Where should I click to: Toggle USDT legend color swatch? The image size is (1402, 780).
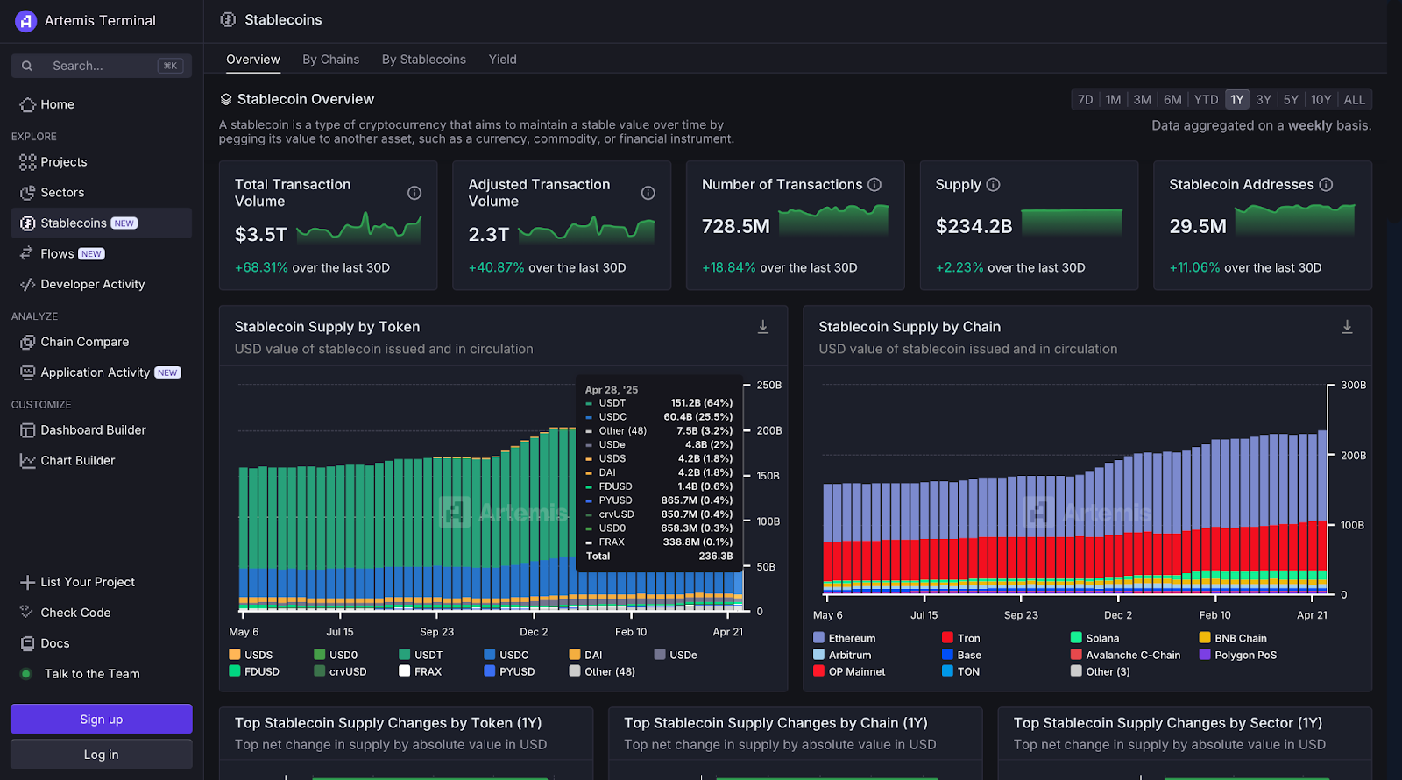pos(405,655)
